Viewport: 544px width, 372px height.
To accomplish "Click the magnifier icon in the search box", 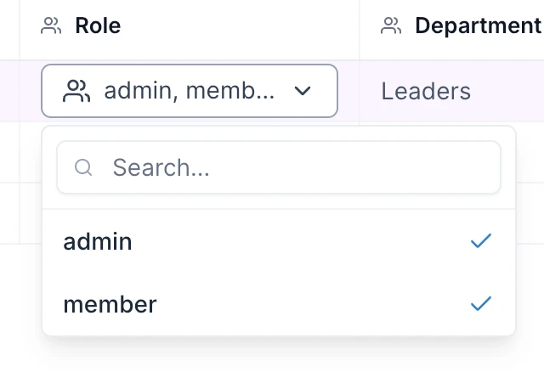I will click(x=83, y=167).
